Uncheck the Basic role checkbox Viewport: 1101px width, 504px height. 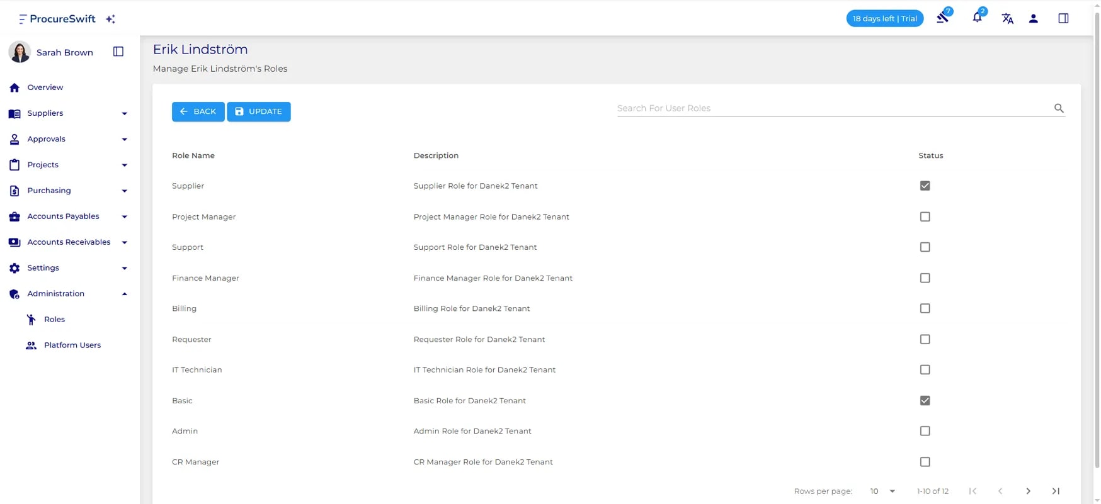pyautogui.click(x=925, y=401)
